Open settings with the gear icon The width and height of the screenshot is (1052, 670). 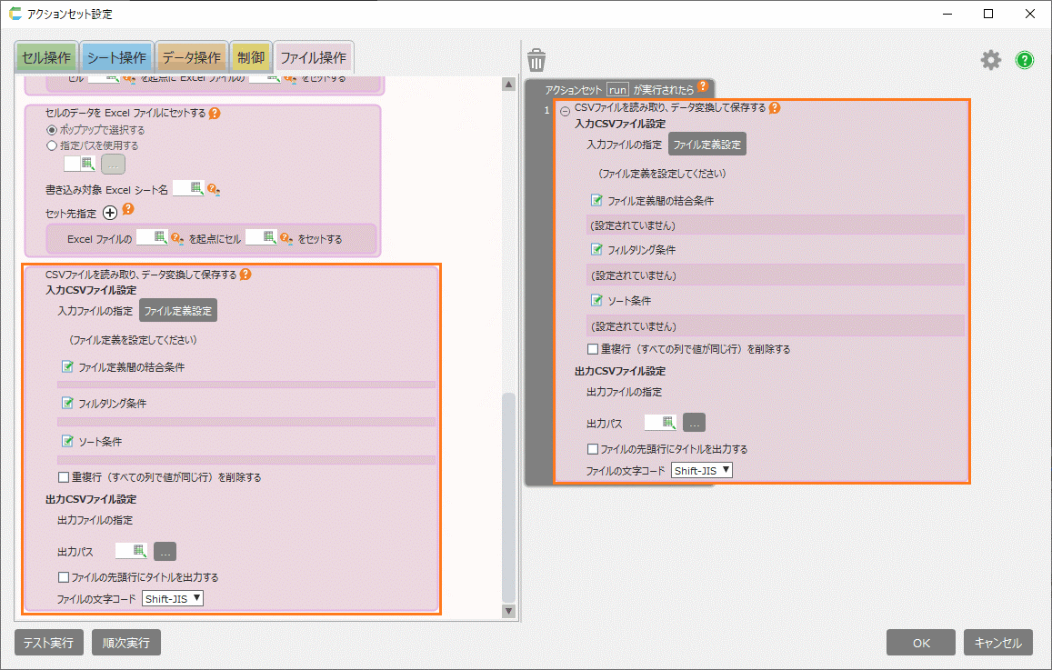click(990, 60)
